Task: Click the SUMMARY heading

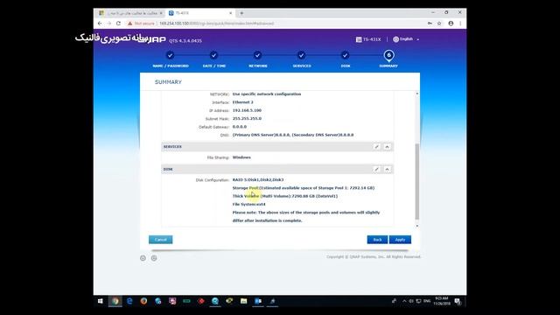Action: pos(168,82)
